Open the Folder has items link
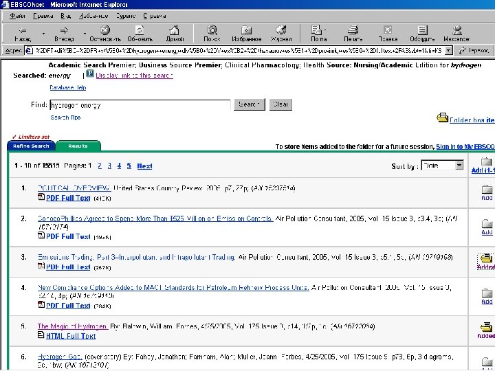The height and width of the screenshot is (371, 495). tap(472, 120)
